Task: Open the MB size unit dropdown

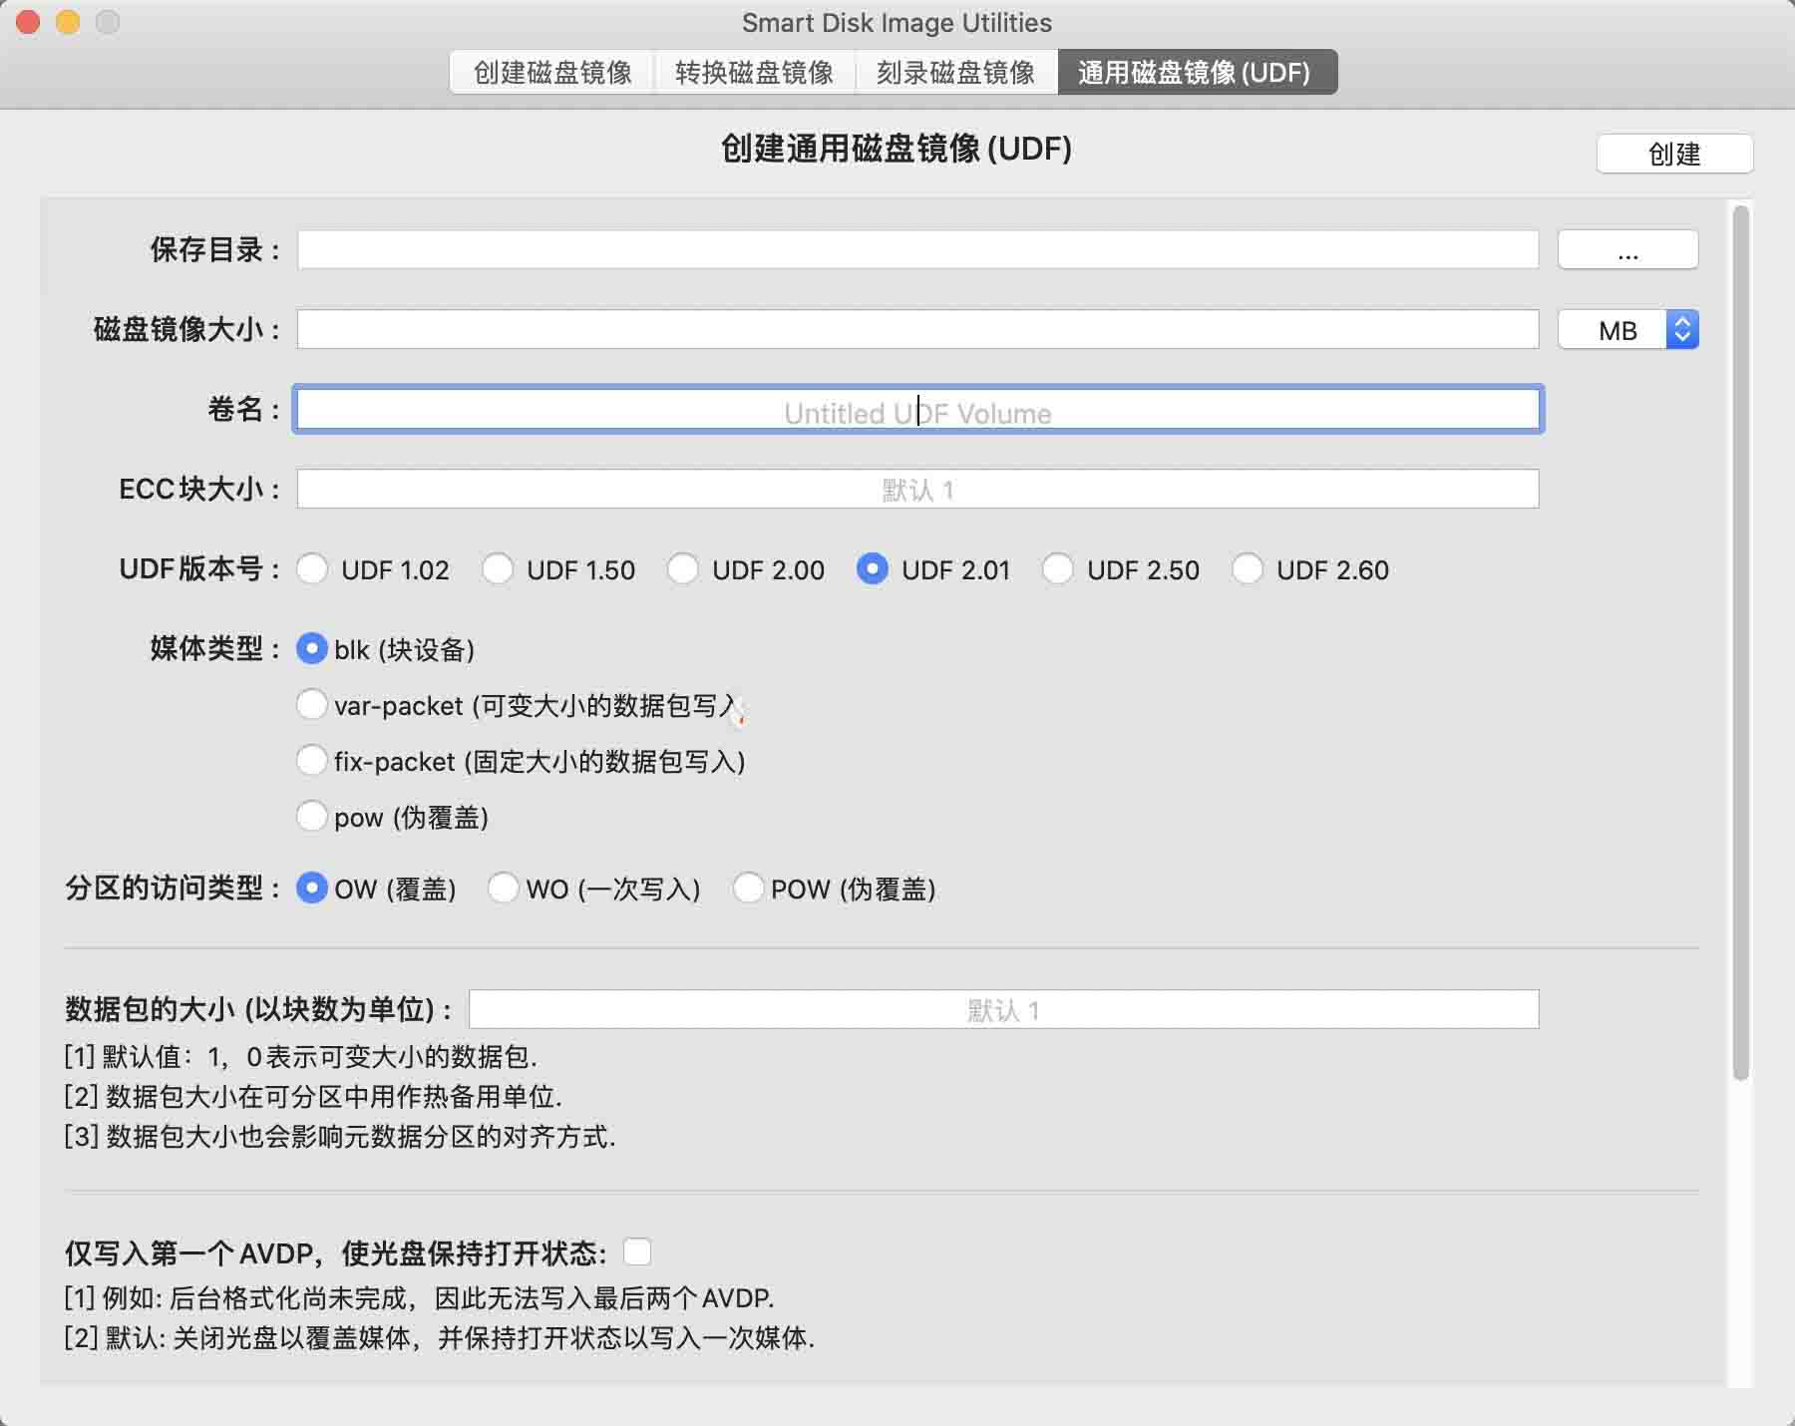Action: point(1627,329)
